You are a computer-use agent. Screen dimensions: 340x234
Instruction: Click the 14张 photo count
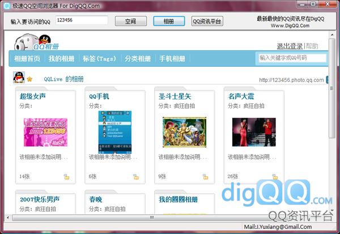[x=24, y=176]
